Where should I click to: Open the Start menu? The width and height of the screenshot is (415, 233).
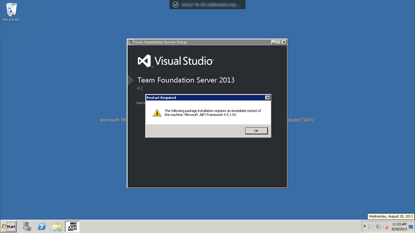click(9, 227)
